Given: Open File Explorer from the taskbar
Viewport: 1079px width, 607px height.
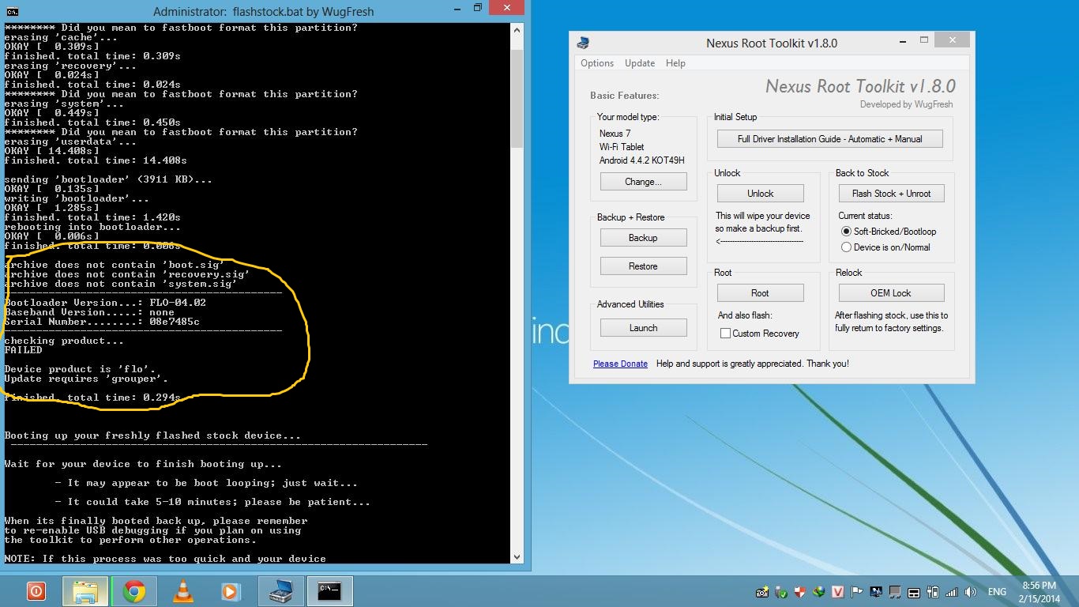Looking at the screenshot, I should tap(85, 590).
